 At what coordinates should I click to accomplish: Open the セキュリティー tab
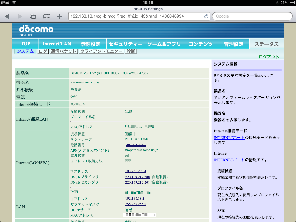pyautogui.click(x=126, y=44)
